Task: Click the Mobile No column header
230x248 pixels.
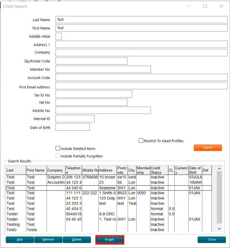Action: coord(90,170)
